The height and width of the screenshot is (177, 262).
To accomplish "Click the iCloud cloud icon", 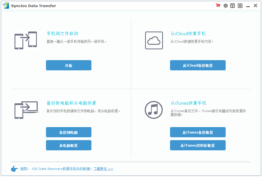I will click(x=154, y=40).
